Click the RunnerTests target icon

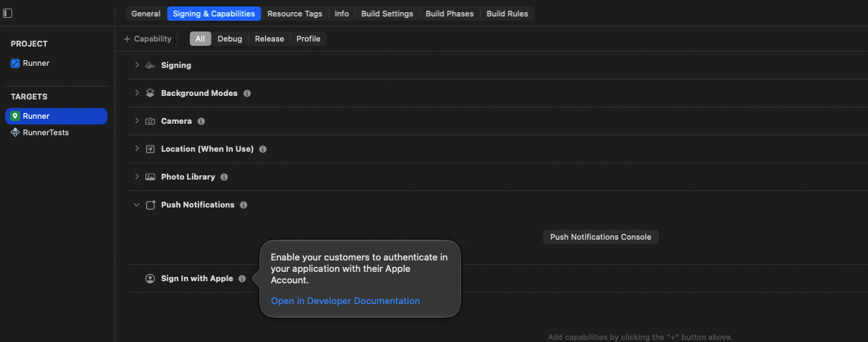tap(16, 132)
